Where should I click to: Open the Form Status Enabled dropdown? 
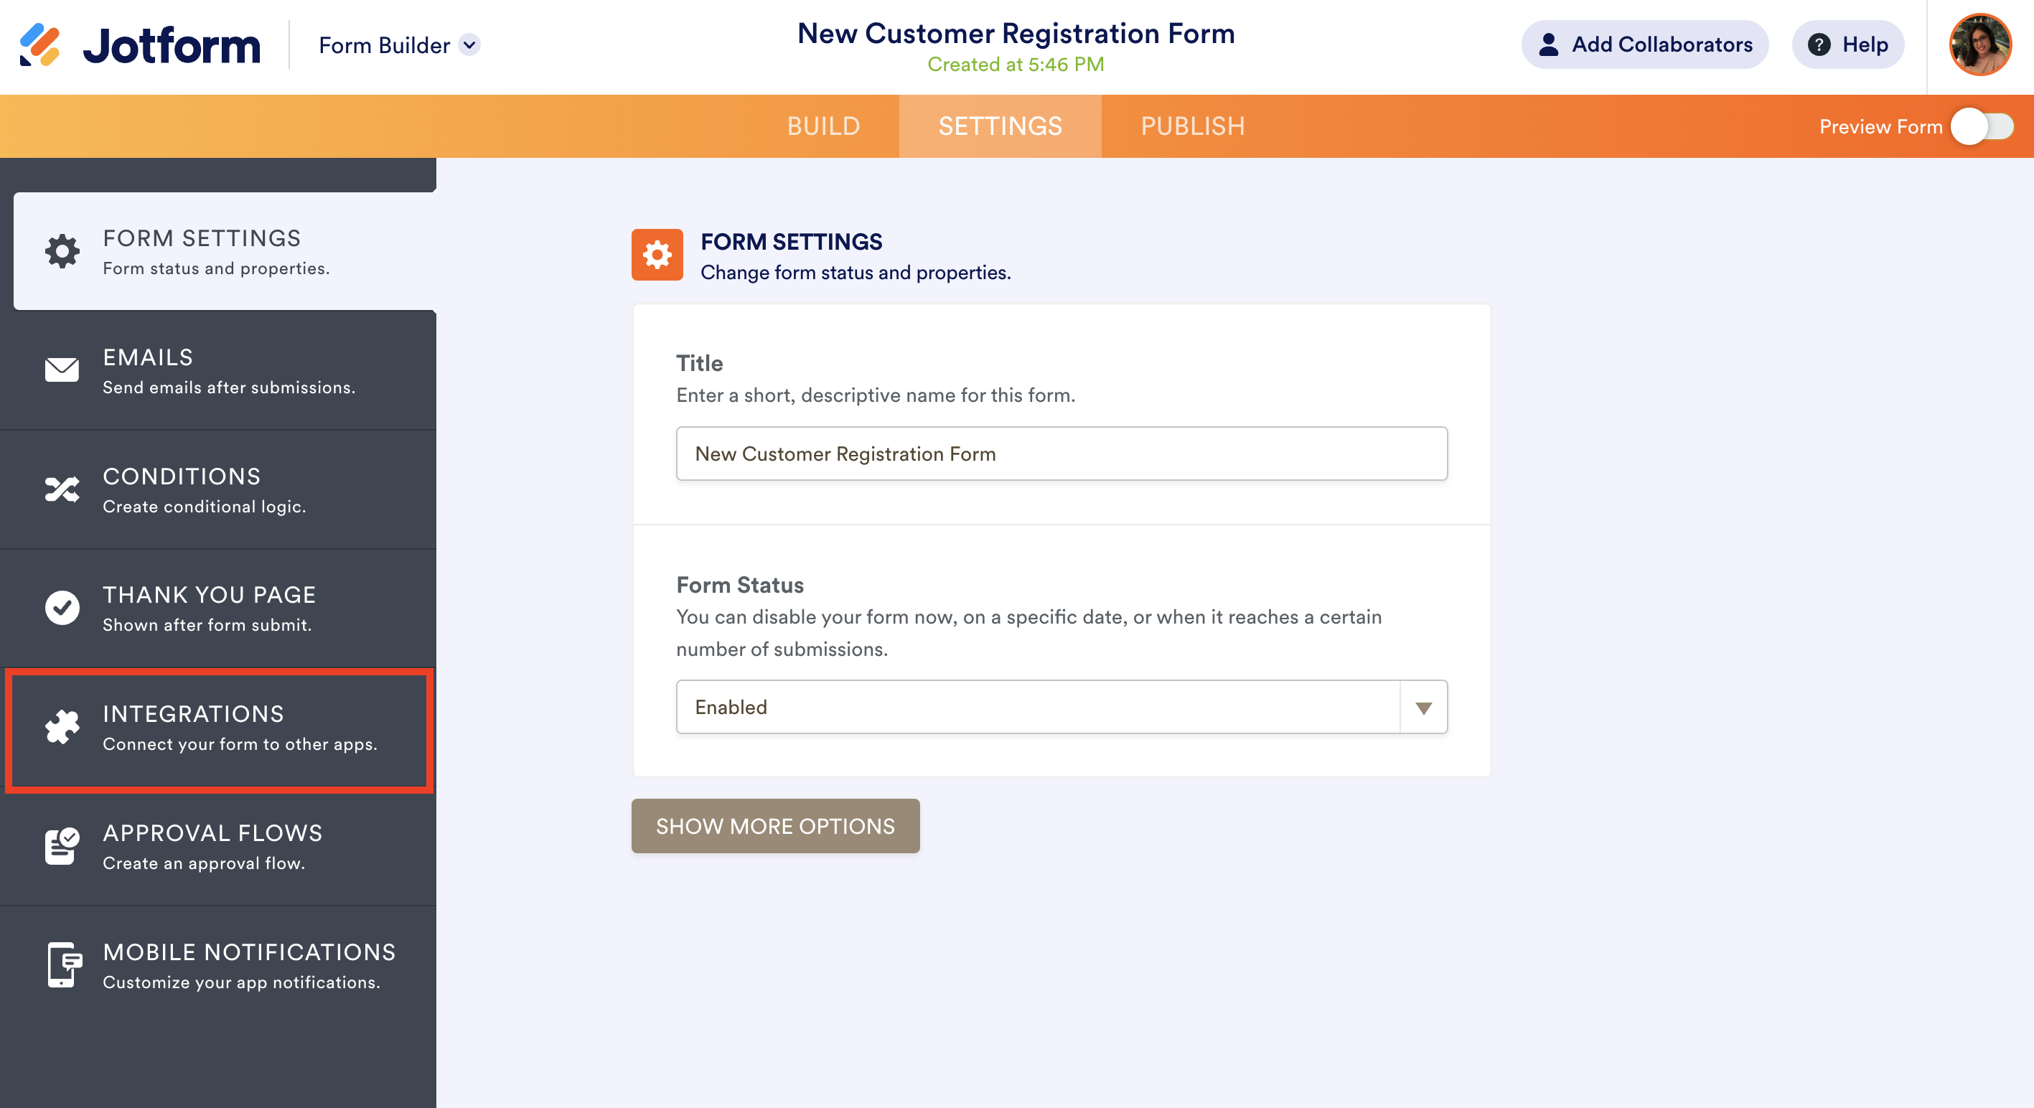click(x=1039, y=707)
